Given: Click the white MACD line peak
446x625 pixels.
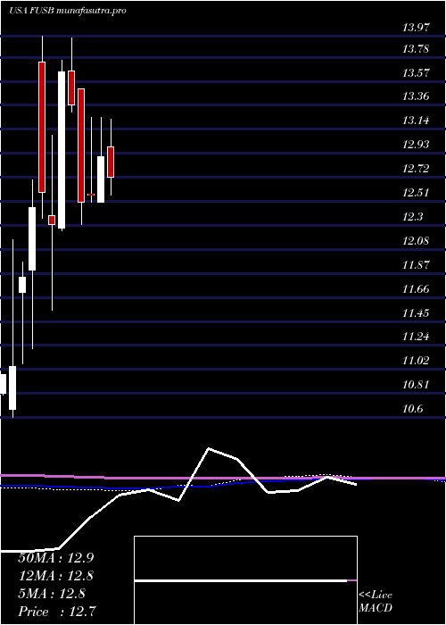Looking at the screenshot, I should coord(209,449).
